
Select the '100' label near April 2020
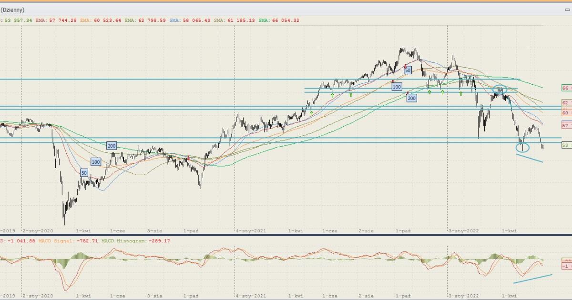[96, 162]
